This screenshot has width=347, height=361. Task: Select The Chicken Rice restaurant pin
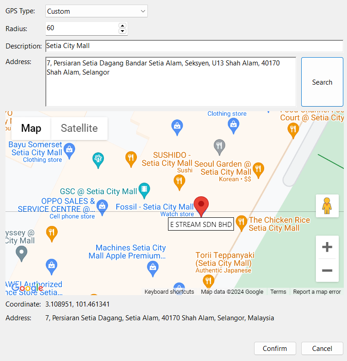point(241,223)
